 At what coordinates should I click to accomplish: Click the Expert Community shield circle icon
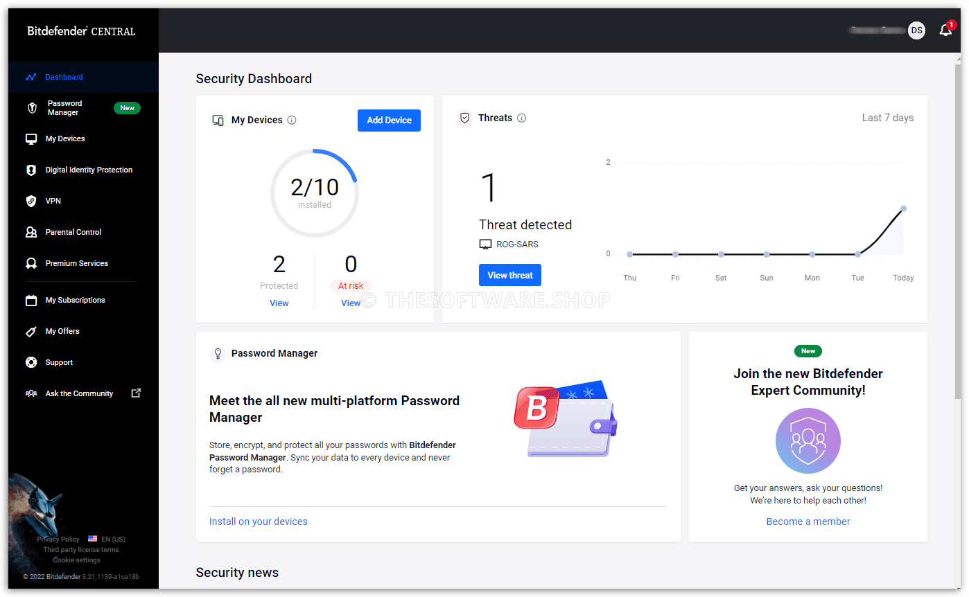pyautogui.click(x=808, y=440)
